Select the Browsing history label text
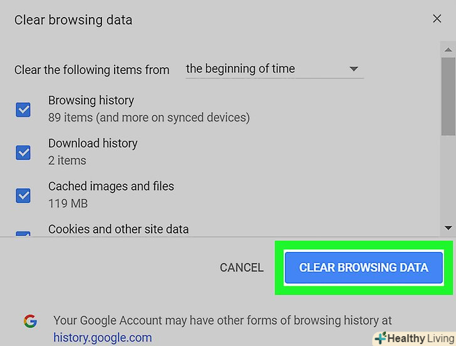Image resolution: width=456 pixels, height=346 pixels. tap(91, 100)
